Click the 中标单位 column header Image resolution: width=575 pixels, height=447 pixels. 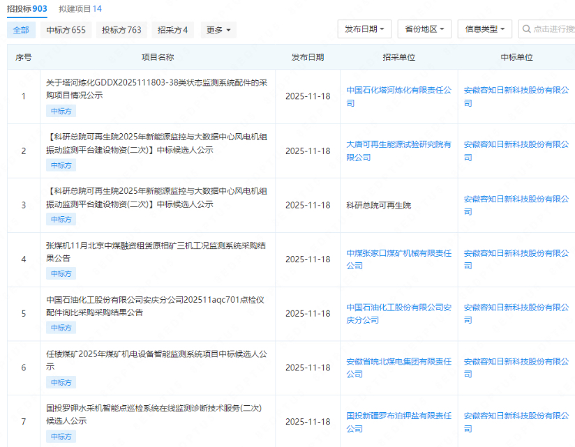click(x=516, y=57)
